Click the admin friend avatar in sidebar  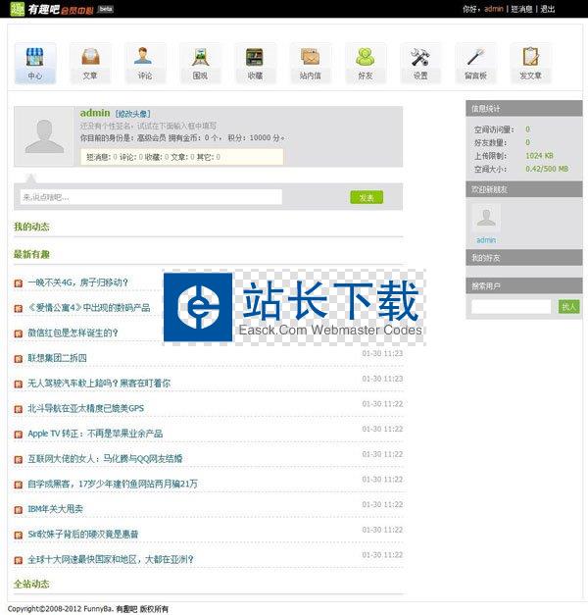(x=486, y=219)
